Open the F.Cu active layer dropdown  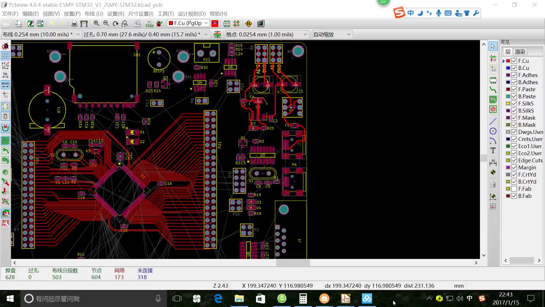188,23
